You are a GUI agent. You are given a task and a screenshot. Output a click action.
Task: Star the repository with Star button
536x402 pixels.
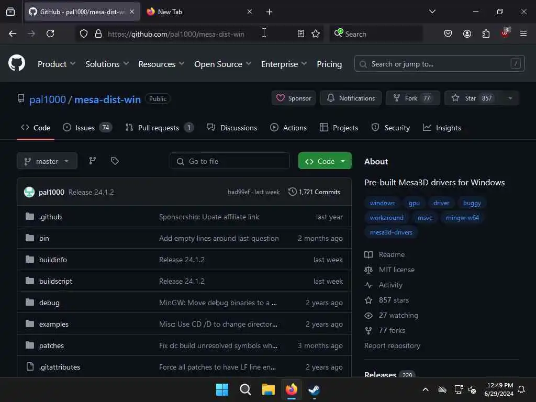473,98
